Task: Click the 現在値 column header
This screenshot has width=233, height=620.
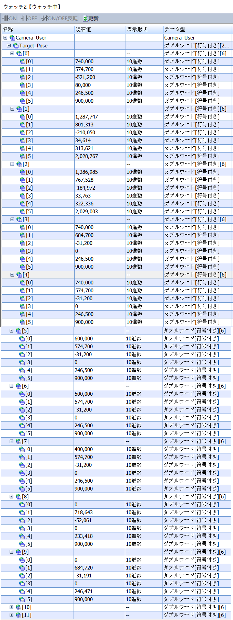Action: [100, 29]
